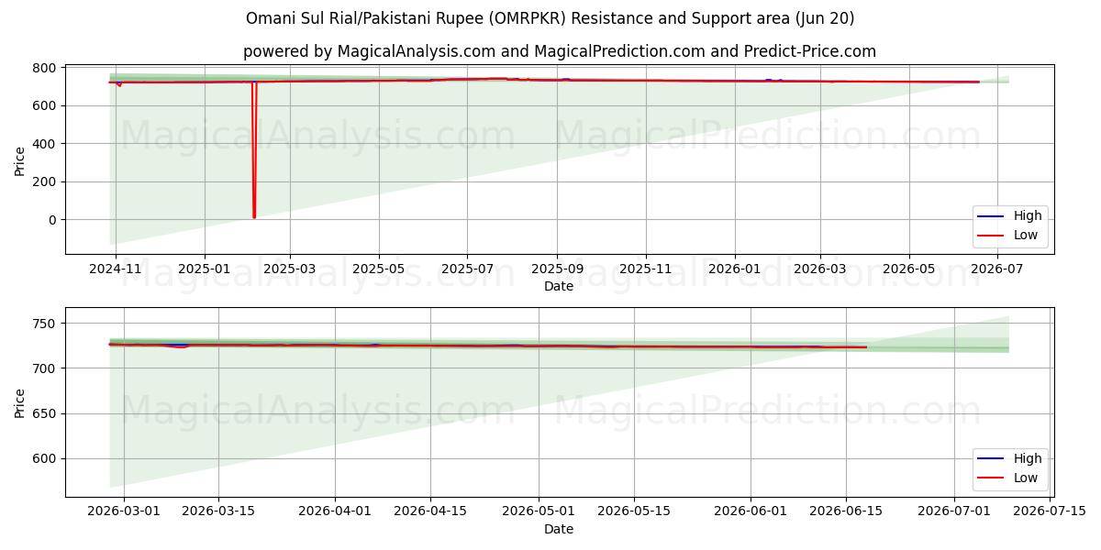Click the '2025-11' x-axis tick label
The height and width of the screenshot is (550, 1101).
click(646, 269)
